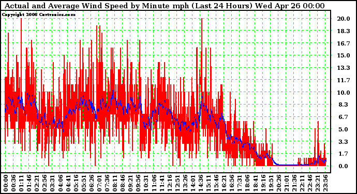This screenshot has width=357, height=194.
Task: Click the 09:56 time label
Action: pos(138,183)
